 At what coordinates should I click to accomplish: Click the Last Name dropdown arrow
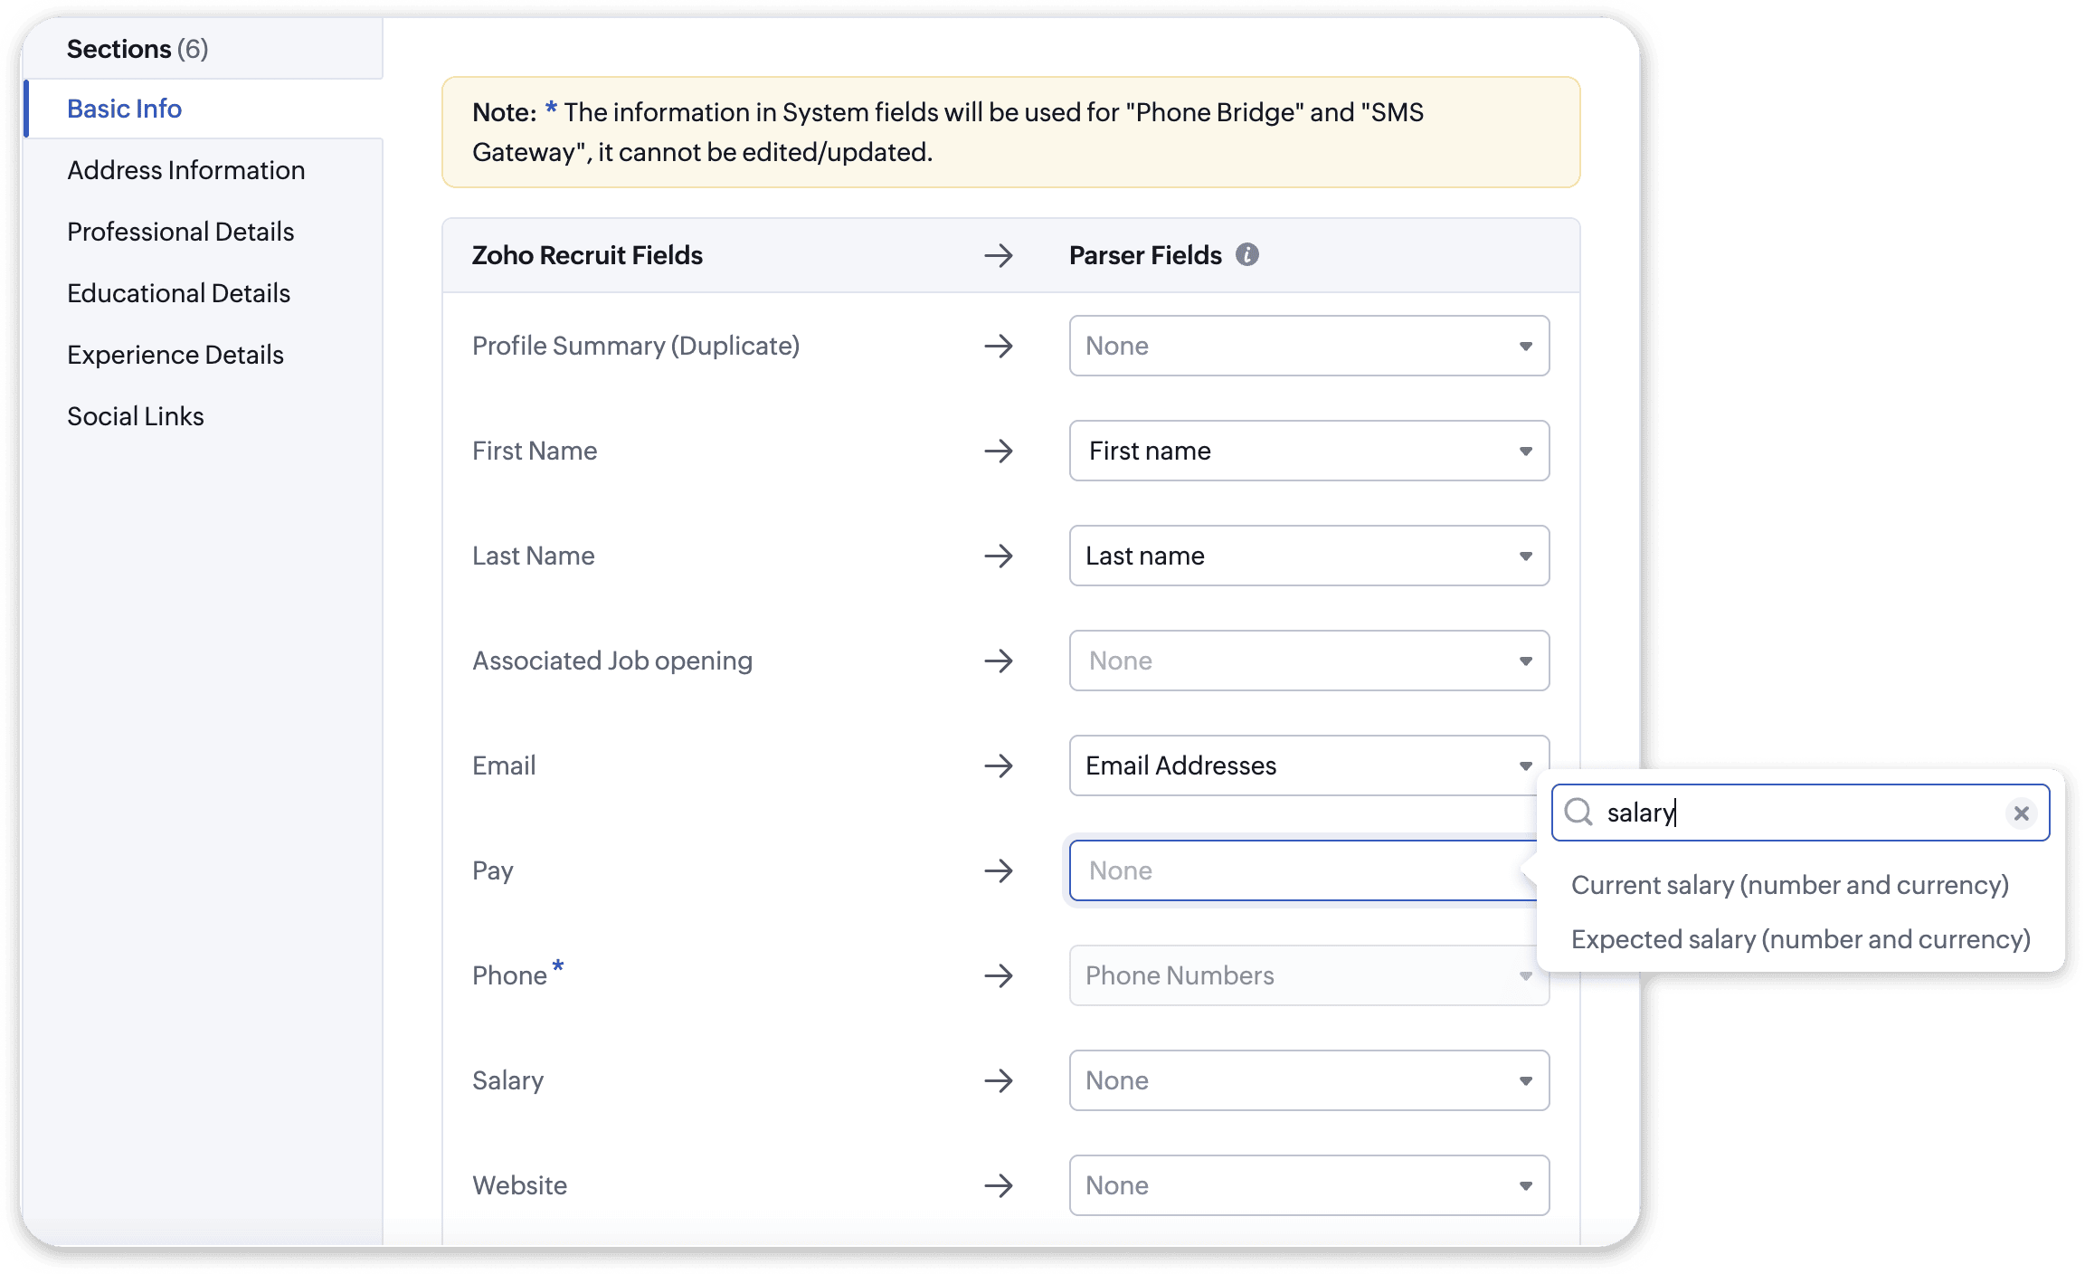(1525, 556)
